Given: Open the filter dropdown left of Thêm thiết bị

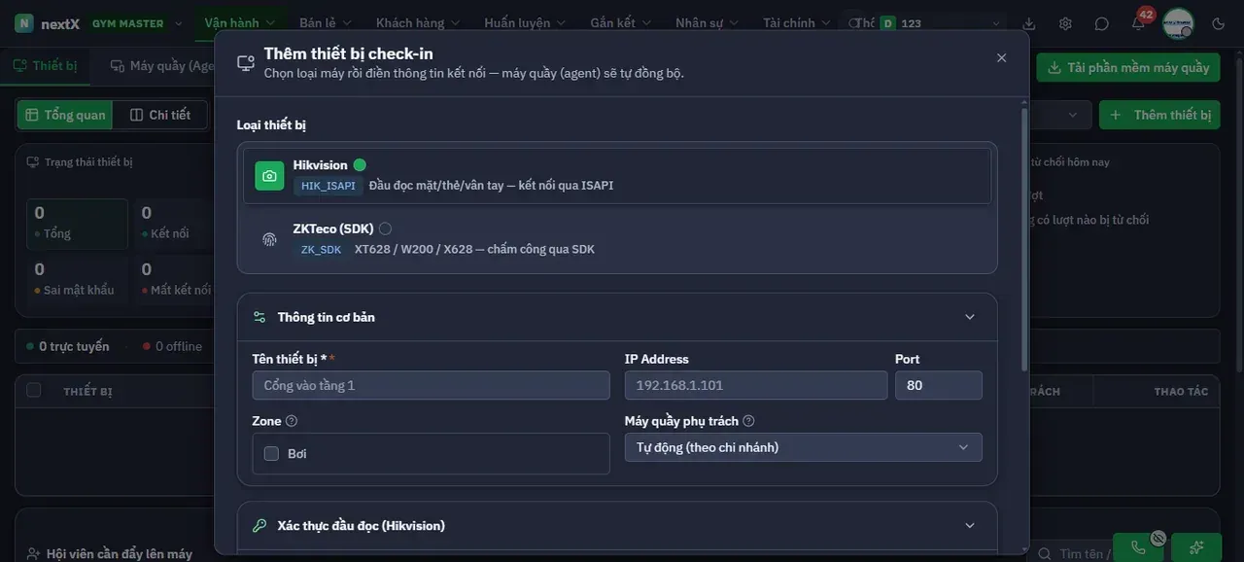Looking at the screenshot, I should 1059,115.
